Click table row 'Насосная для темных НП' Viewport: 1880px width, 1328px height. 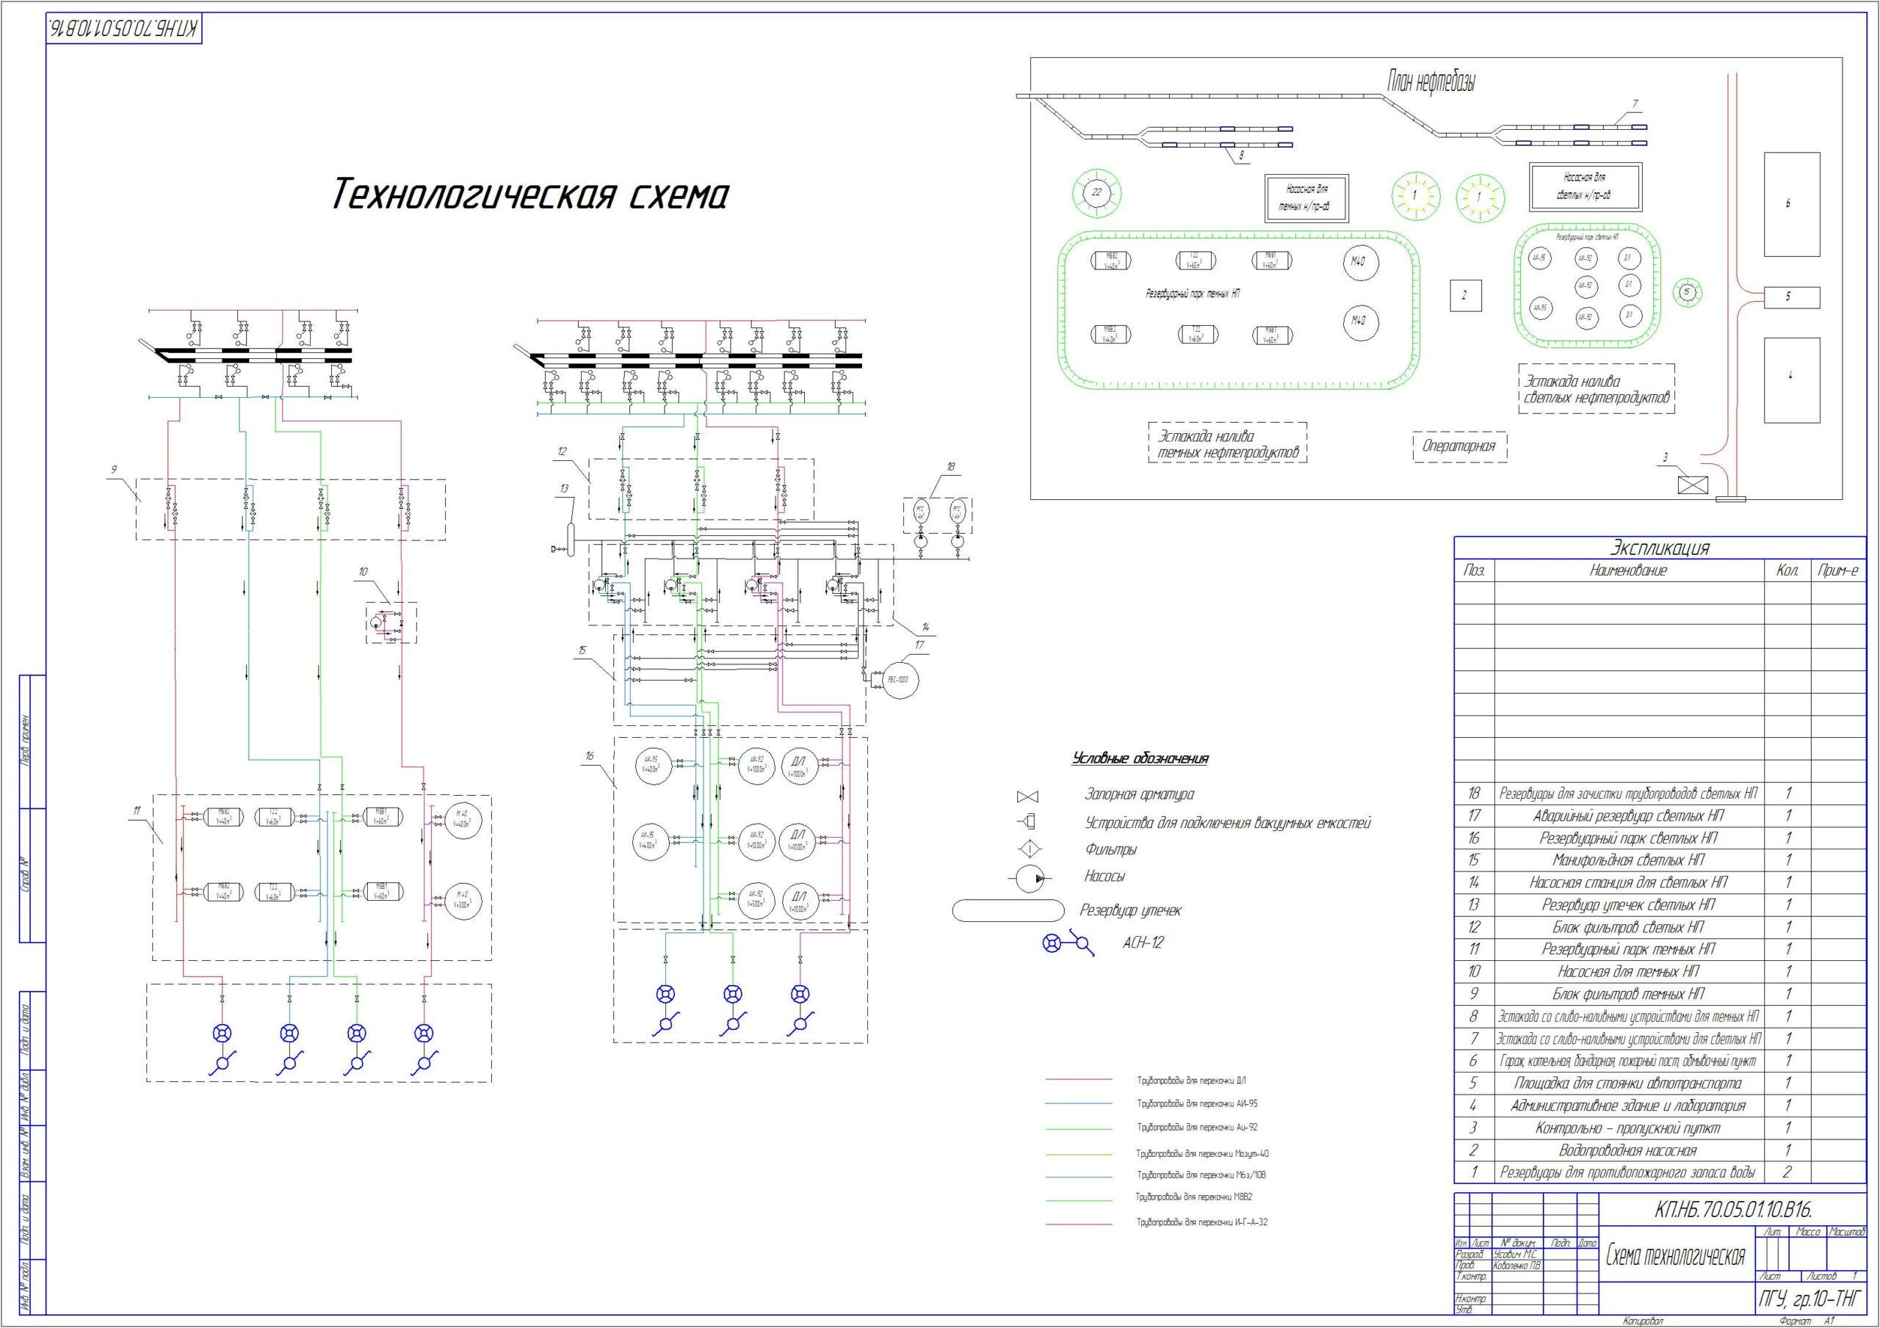coord(1660,971)
